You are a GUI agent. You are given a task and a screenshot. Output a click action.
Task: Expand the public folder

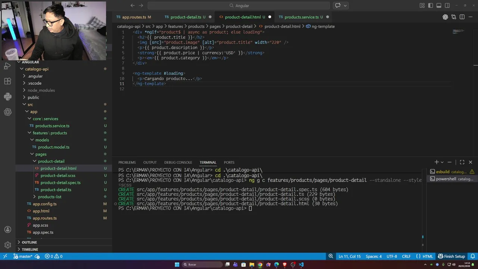click(x=33, y=98)
